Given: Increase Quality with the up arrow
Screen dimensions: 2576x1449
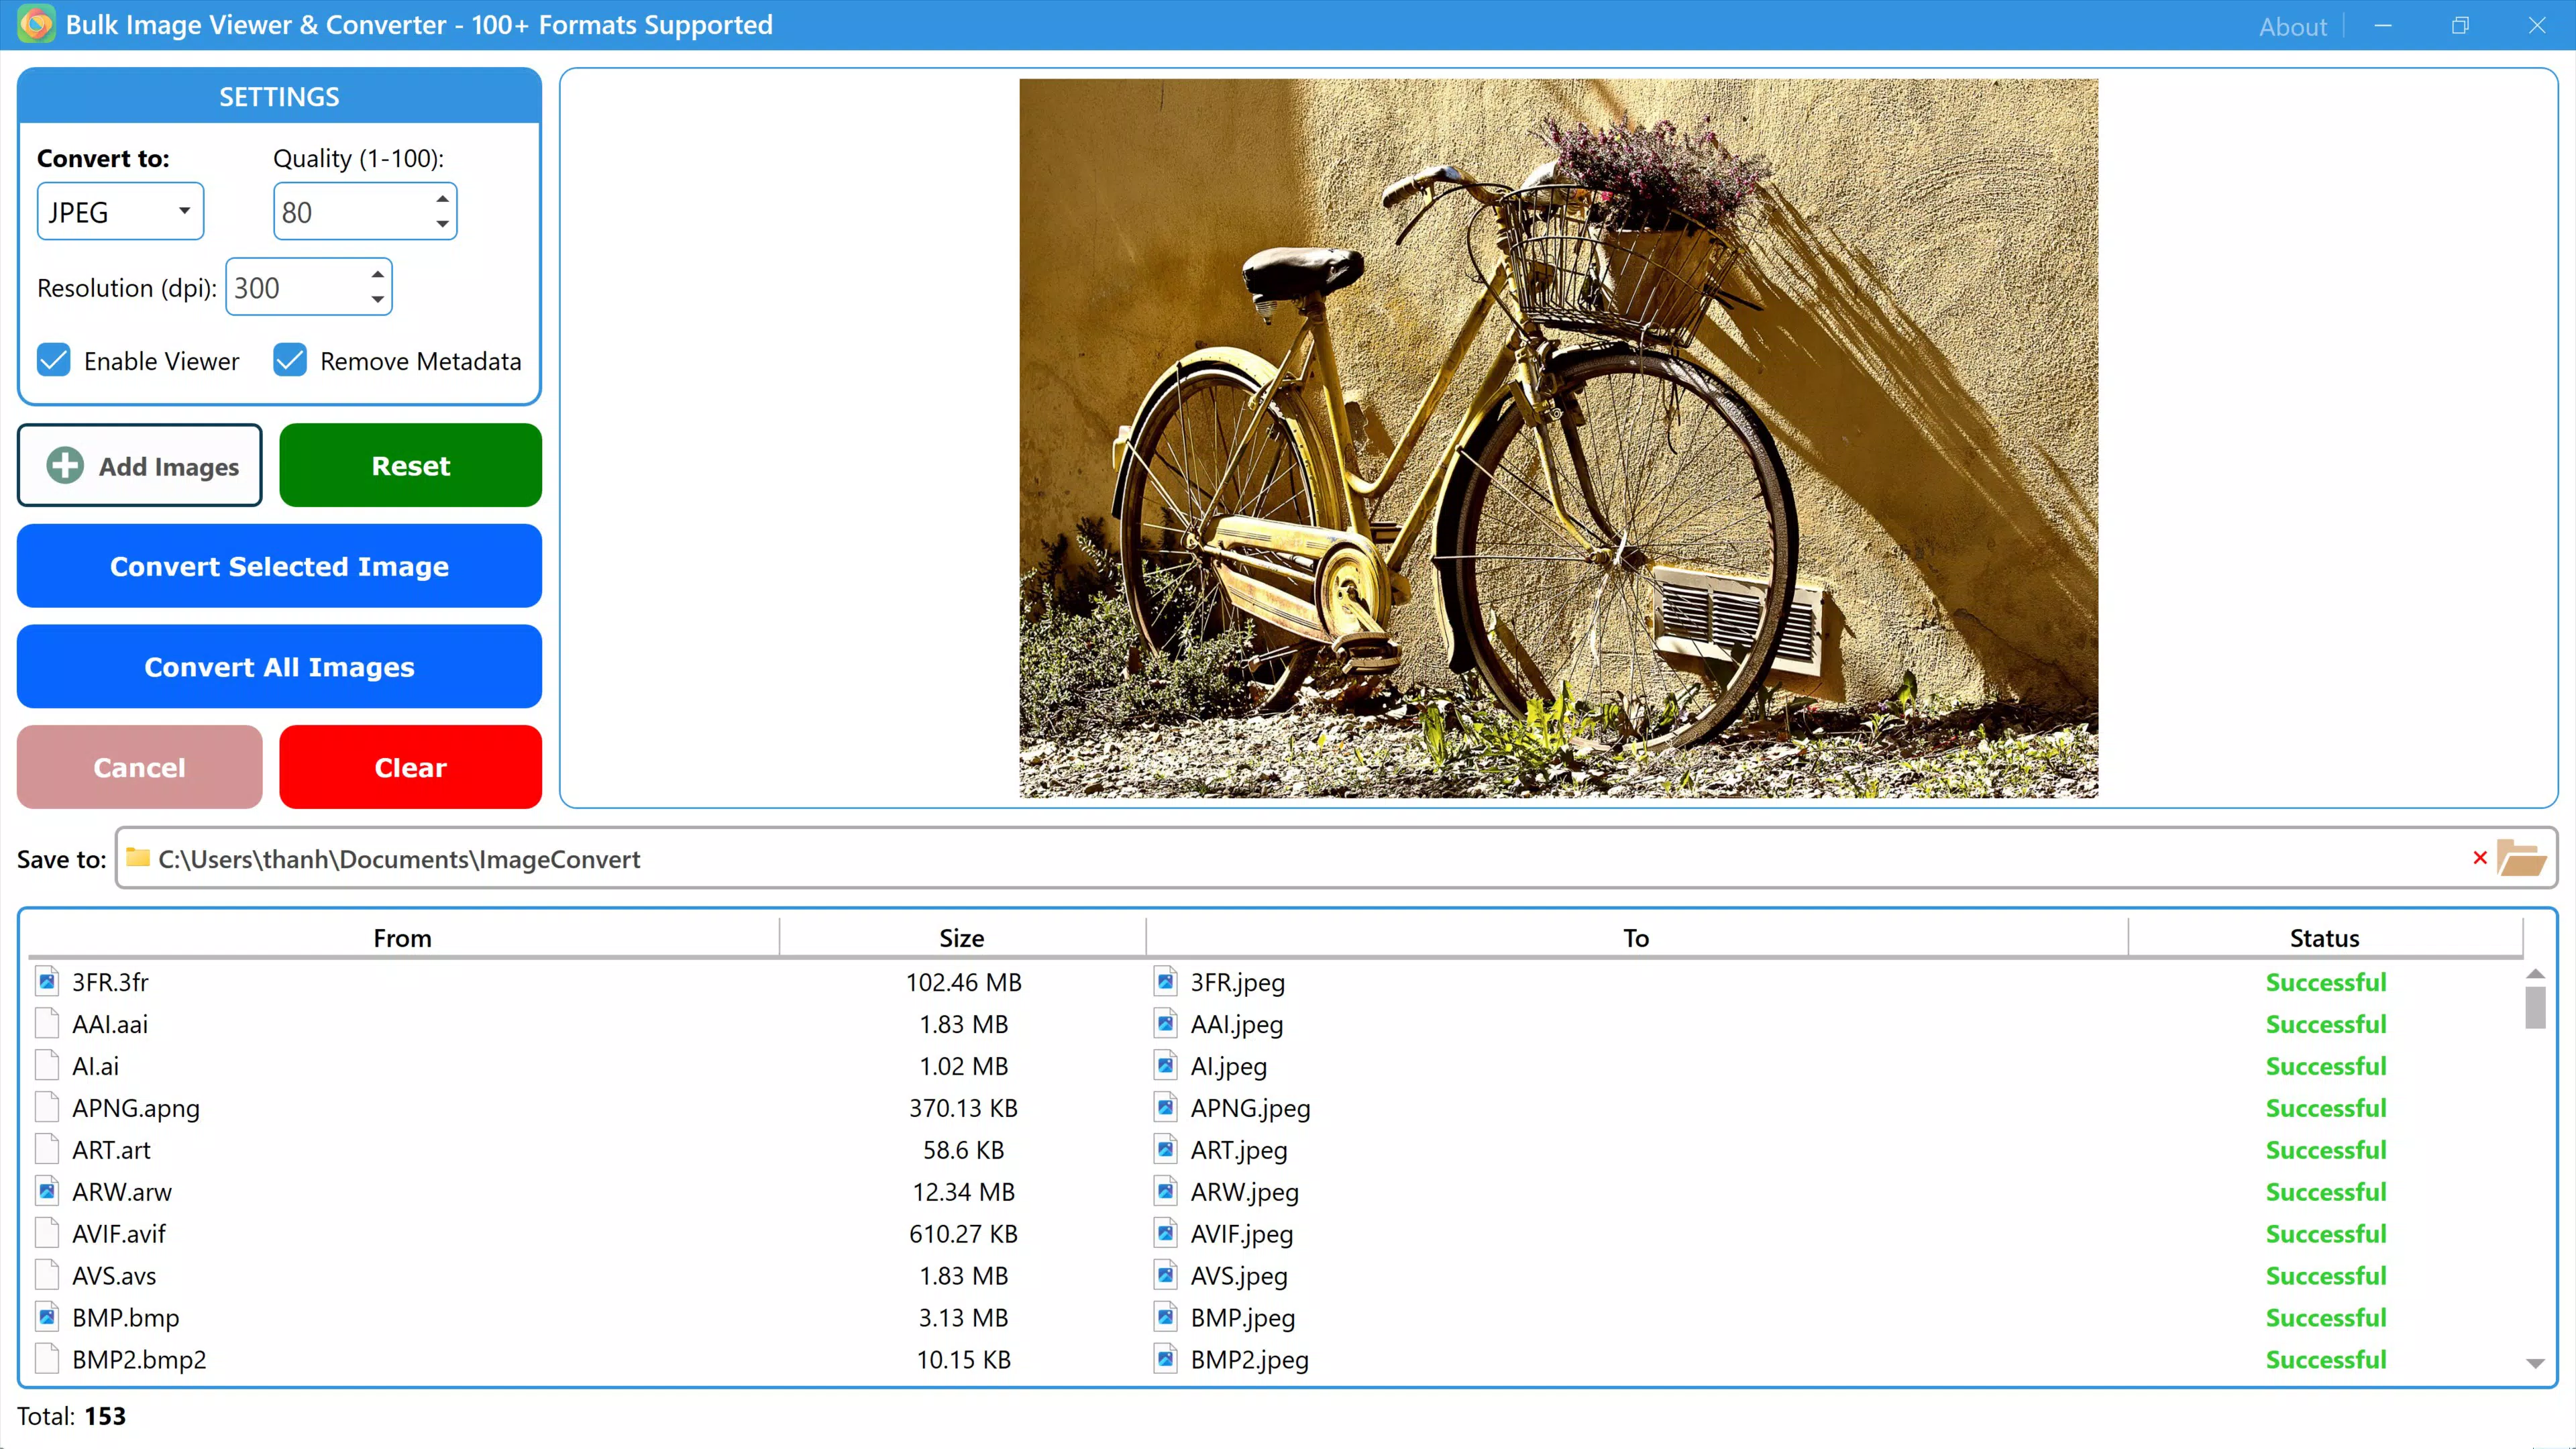Looking at the screenshot, I should (x=442, y=198).
